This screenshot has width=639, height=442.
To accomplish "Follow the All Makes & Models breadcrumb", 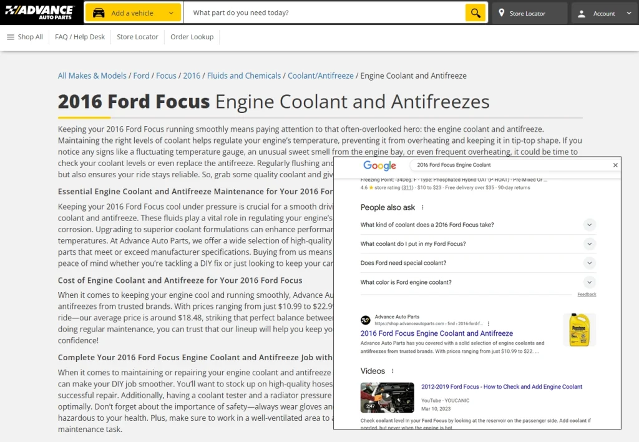I will pyautogui.click(x=92, y=76).
